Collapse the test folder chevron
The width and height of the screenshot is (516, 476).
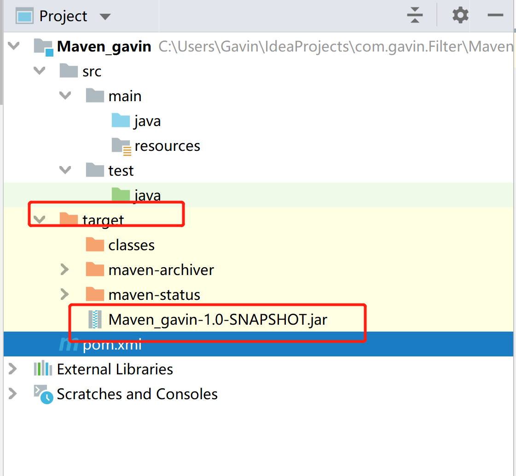tap(65, 170)
